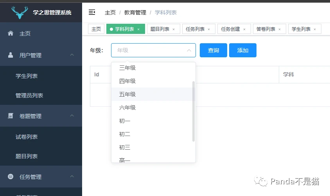Collapse the 用户管理 menu chevron
Image resolution: width=330 pixels, height=196 pixels.
click(x=72, y=55)
